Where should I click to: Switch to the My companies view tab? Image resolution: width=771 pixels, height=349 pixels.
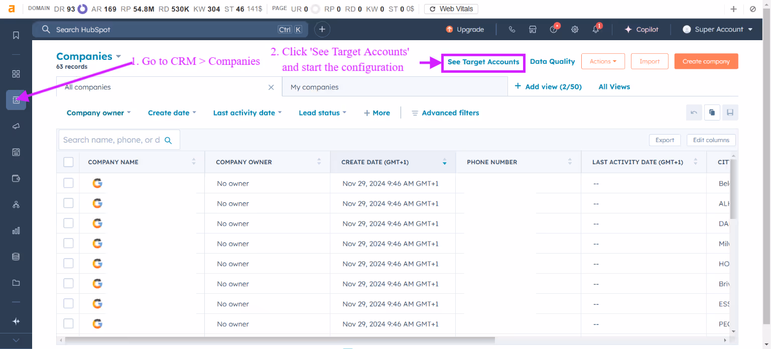pyautogui.click(x=314, y=86)
